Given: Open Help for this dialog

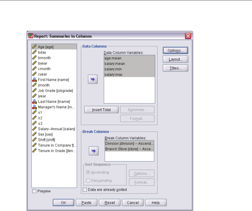Looking at the screenshot, I should tap(156, 203).
